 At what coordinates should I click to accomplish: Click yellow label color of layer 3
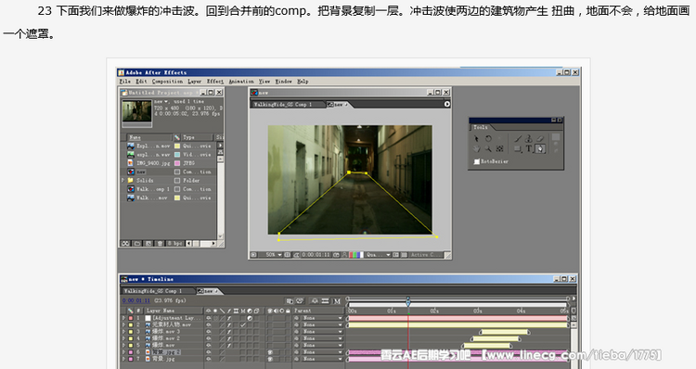coord(131,332)
